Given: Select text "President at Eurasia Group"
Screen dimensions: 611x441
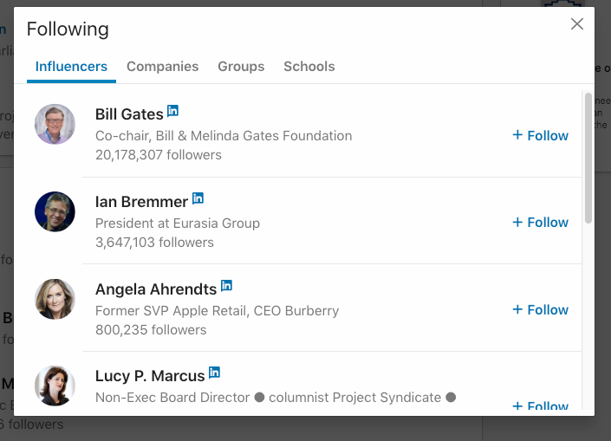Looking at the screenshot, I should pyautogui.click(x=178, y=224).
